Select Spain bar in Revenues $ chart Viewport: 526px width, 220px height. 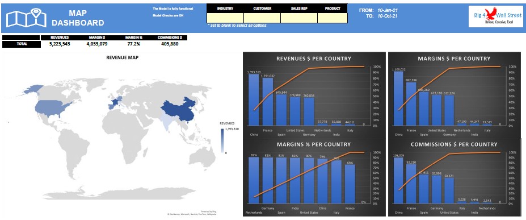tap(281, 110)
